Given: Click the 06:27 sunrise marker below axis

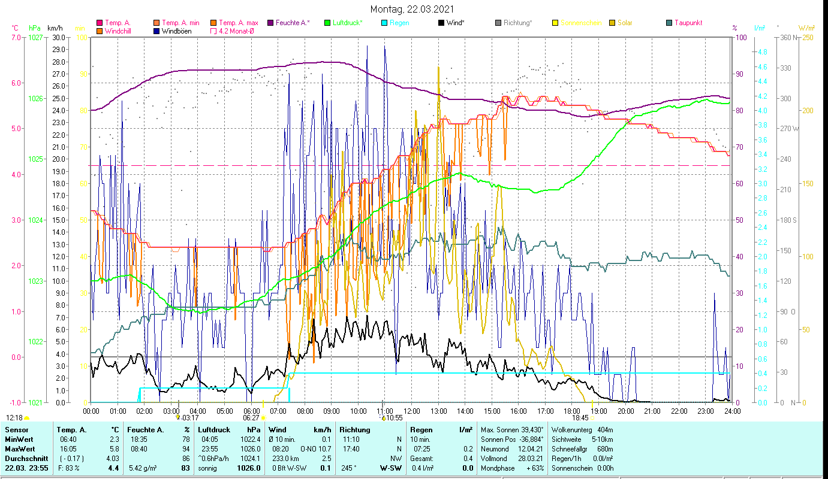Looking at the screenshot, I should pyautogui.click(x=251, y=418).
